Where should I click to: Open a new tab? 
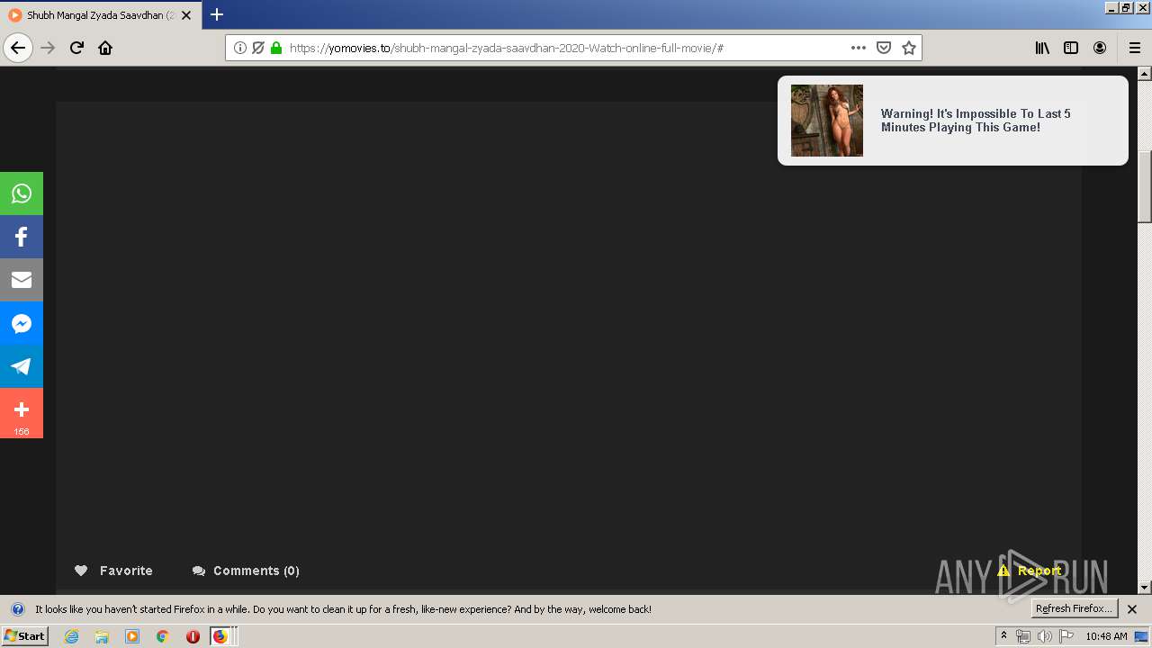(x=217, y=14)
